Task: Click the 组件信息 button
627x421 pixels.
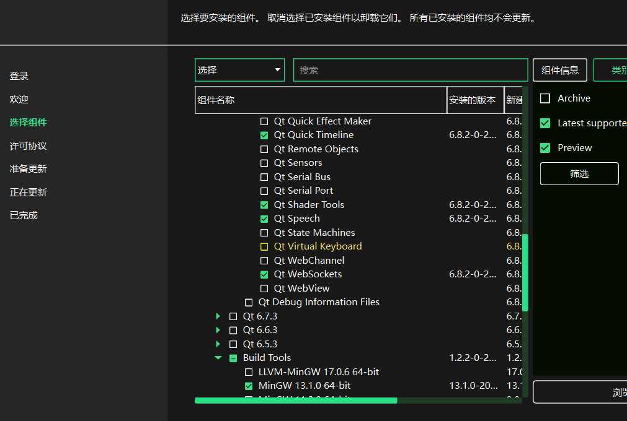Action: (560, 70)
